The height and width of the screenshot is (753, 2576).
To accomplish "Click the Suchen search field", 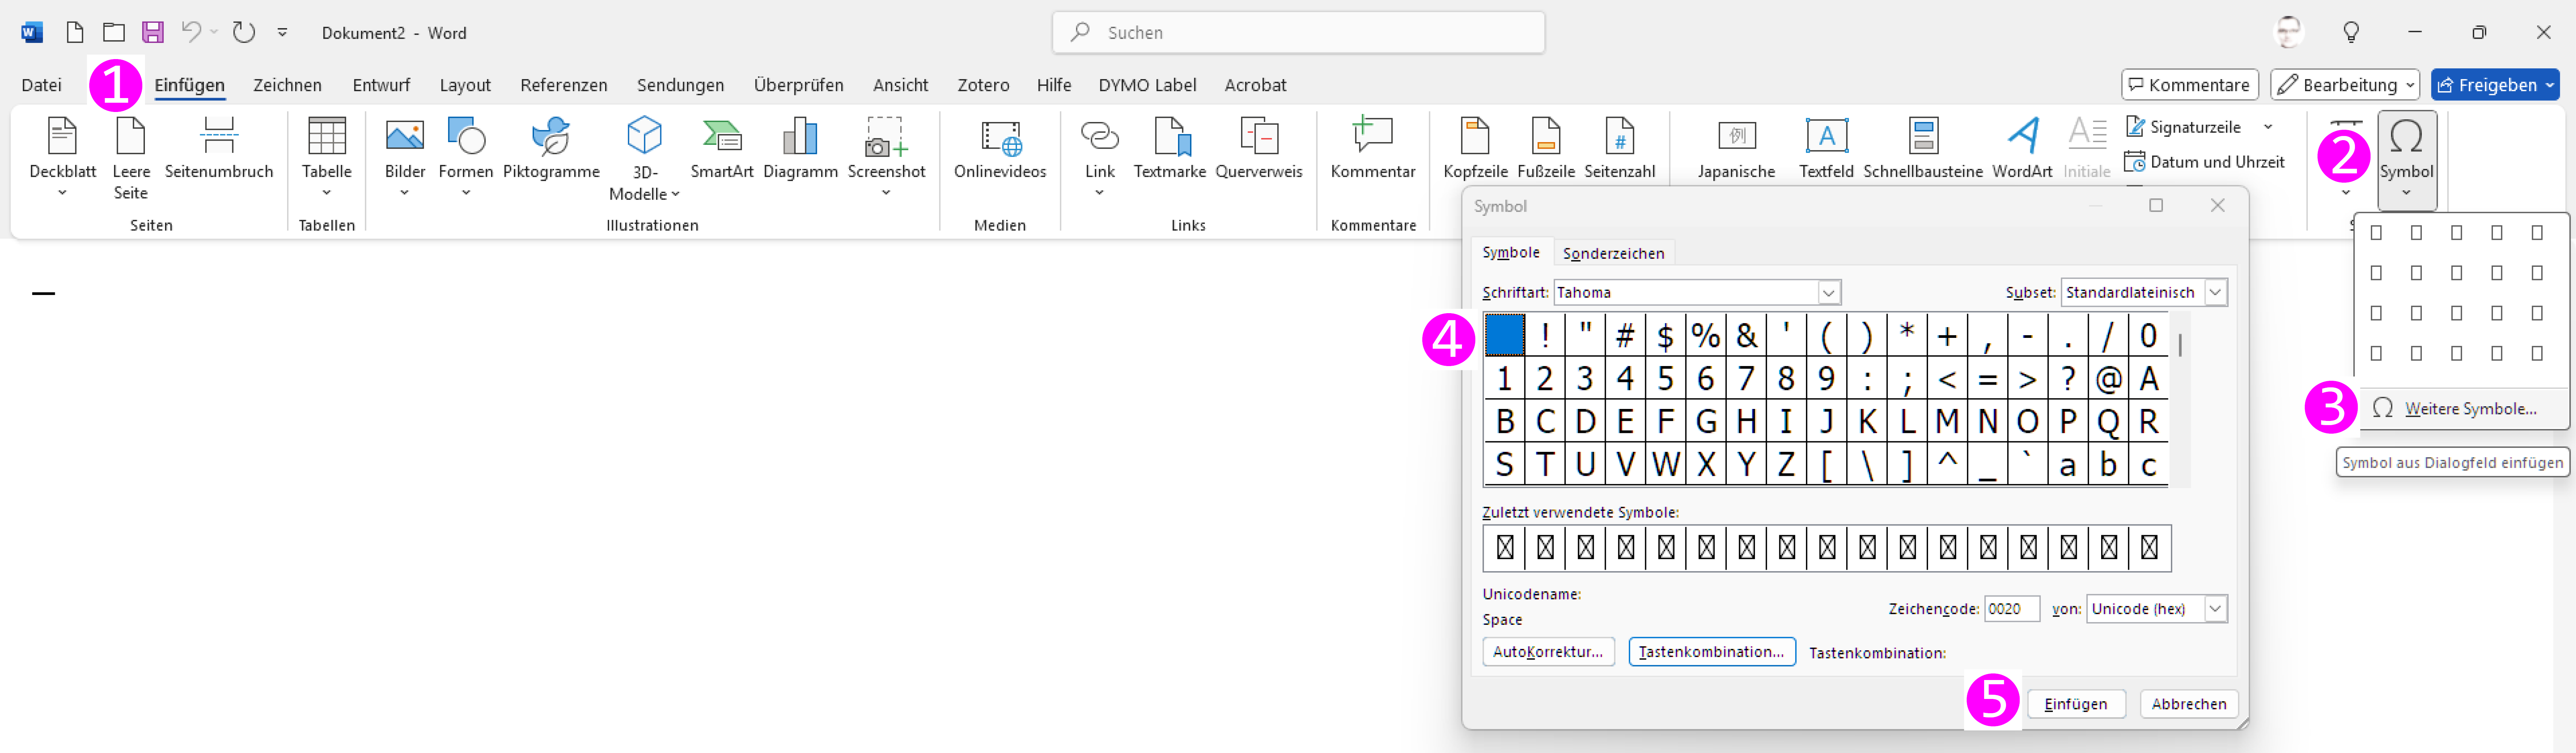I will [1298, 33].
